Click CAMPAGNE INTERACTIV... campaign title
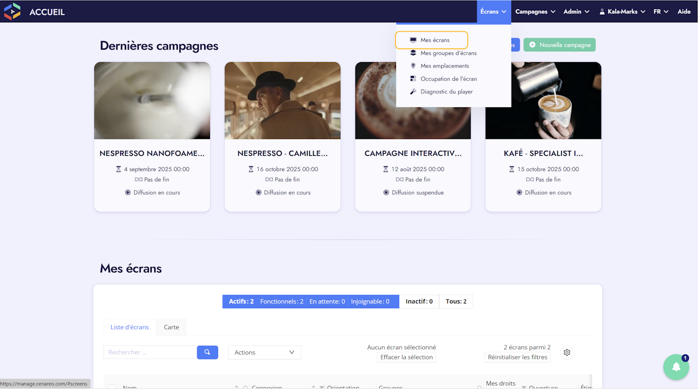This screenshot has height=389, width=698. point(413,154)
